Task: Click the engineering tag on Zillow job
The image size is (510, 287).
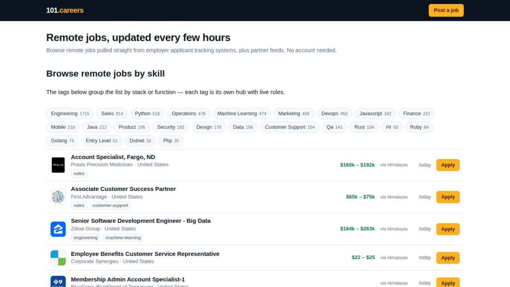Action: click(x=85, y=238)
